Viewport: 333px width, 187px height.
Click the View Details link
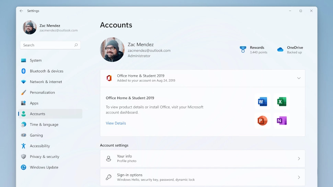(x=116, y=123)
